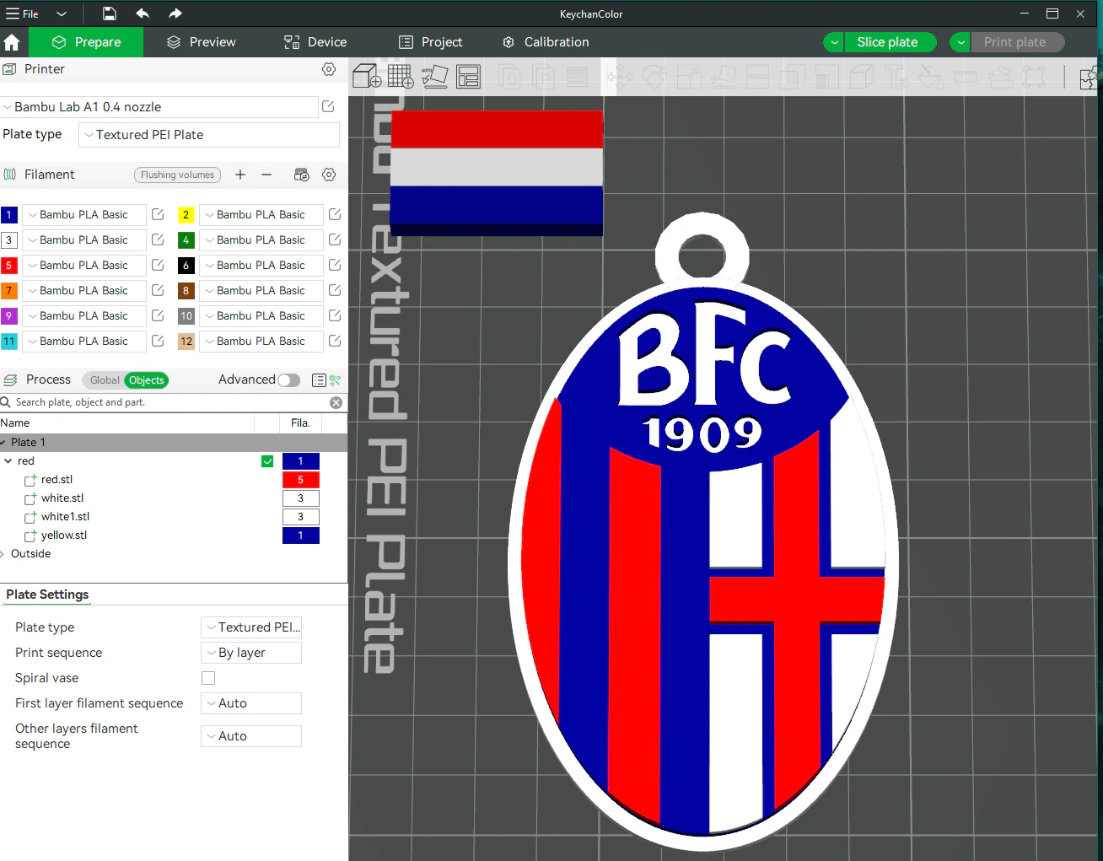Viewport: 1103px width, 861px height.
Task: Click the filament 1 blue color swatch
Action: click(9, 215)
